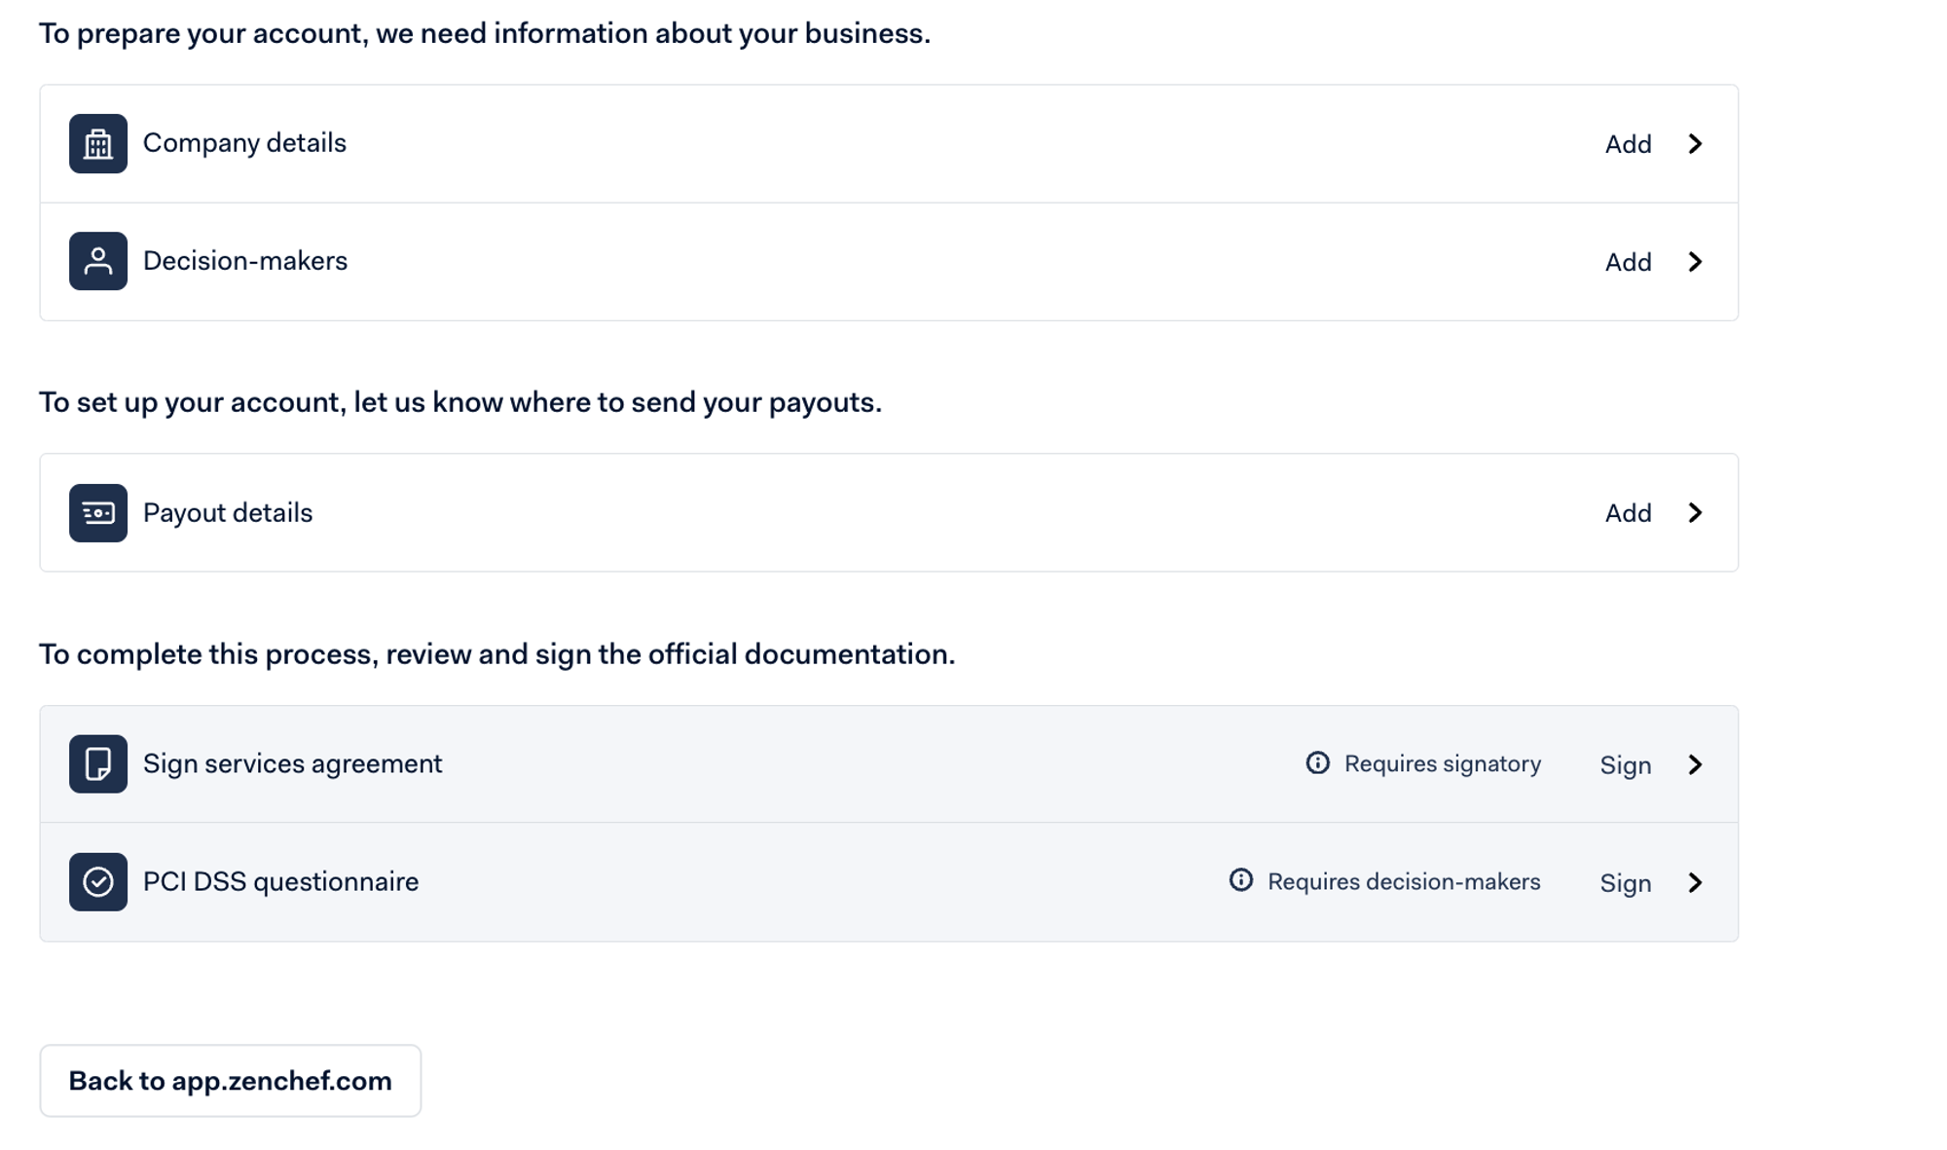Click chevron on PCI DSS questionnaire row

click(1695, 882)
